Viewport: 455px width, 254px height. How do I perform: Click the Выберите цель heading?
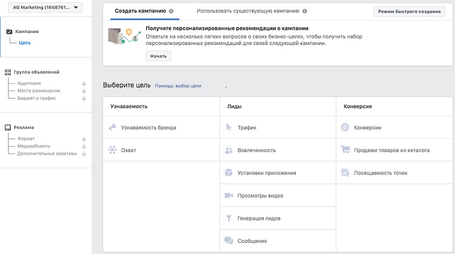(x=127, y=85)
